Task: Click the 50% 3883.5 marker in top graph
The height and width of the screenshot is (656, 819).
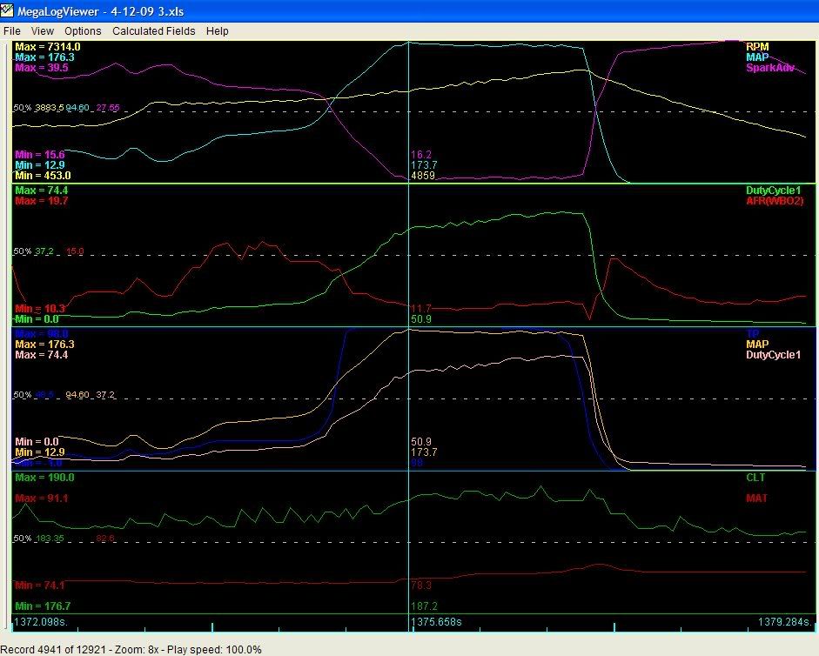Action: pos(38,108)
